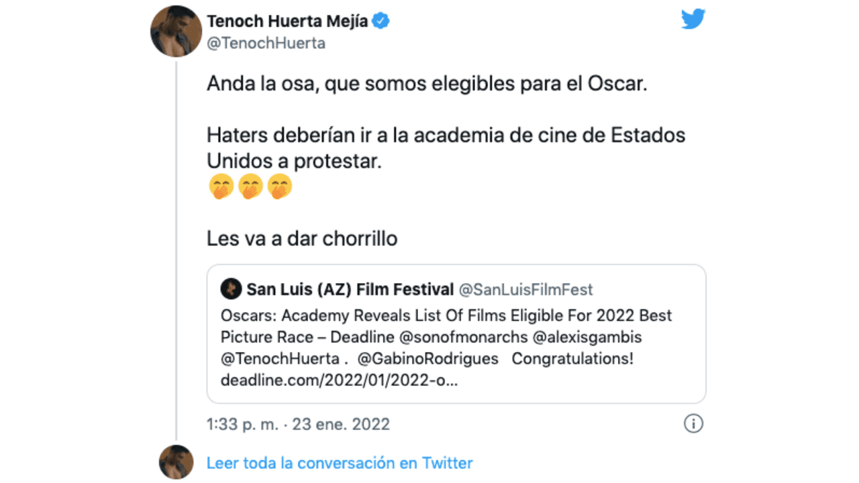This screenshot has height=483, width=859.
Task: Click the bottom reply avatar
Action: tap(175, 463)
